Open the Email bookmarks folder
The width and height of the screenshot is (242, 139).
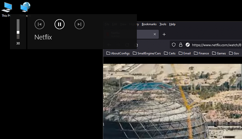pyautogui.click(x=185, y=53)
